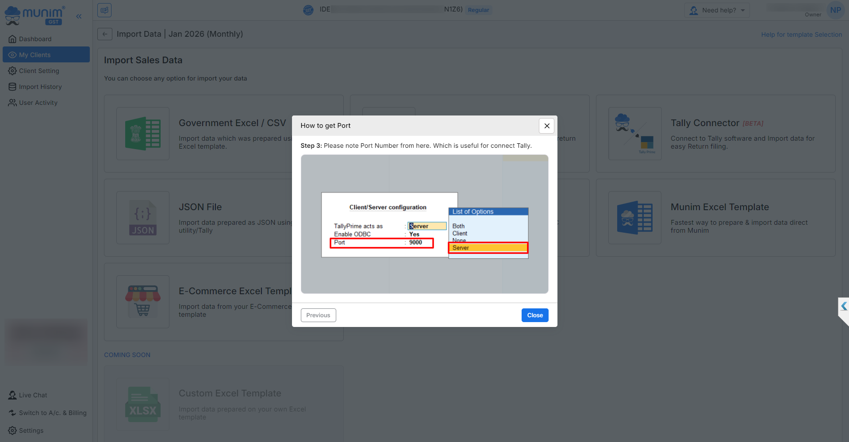Click the Tally port configuration screenshot
Screen dimensions: 849x442
pos(424,224)
